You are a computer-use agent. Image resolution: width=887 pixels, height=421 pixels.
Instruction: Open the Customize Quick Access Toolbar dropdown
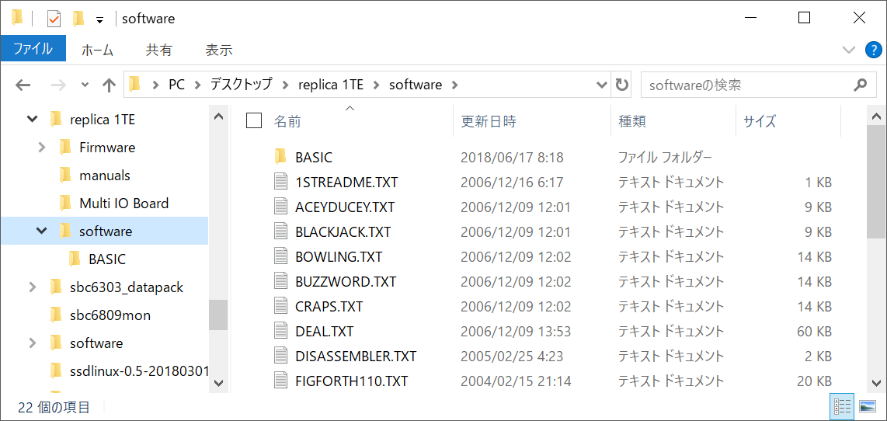(x=99, y=19)
